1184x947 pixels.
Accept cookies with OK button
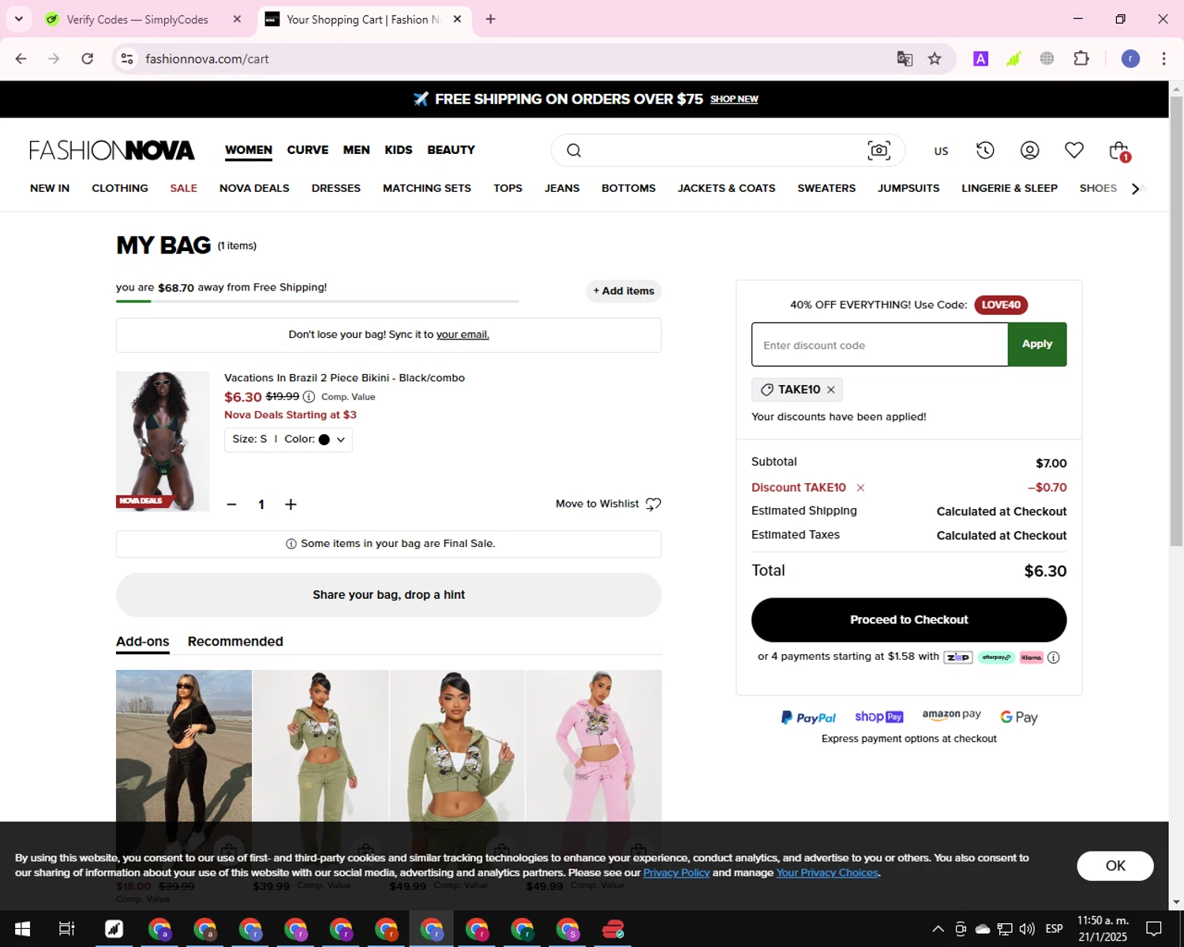[x=1115, y=866]
